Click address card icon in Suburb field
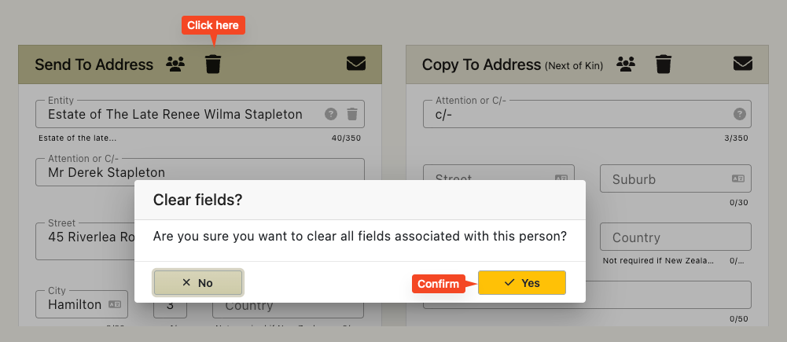787x342 pixels. coord(737,178)
